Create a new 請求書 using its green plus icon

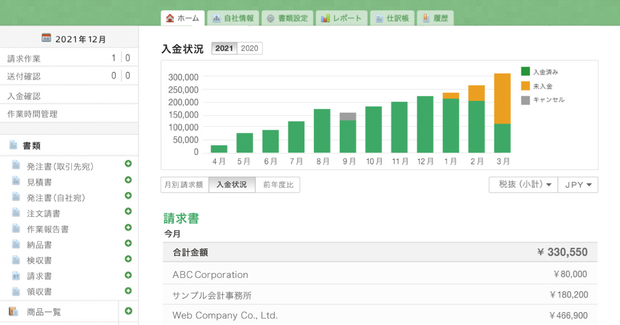point(128,276)
